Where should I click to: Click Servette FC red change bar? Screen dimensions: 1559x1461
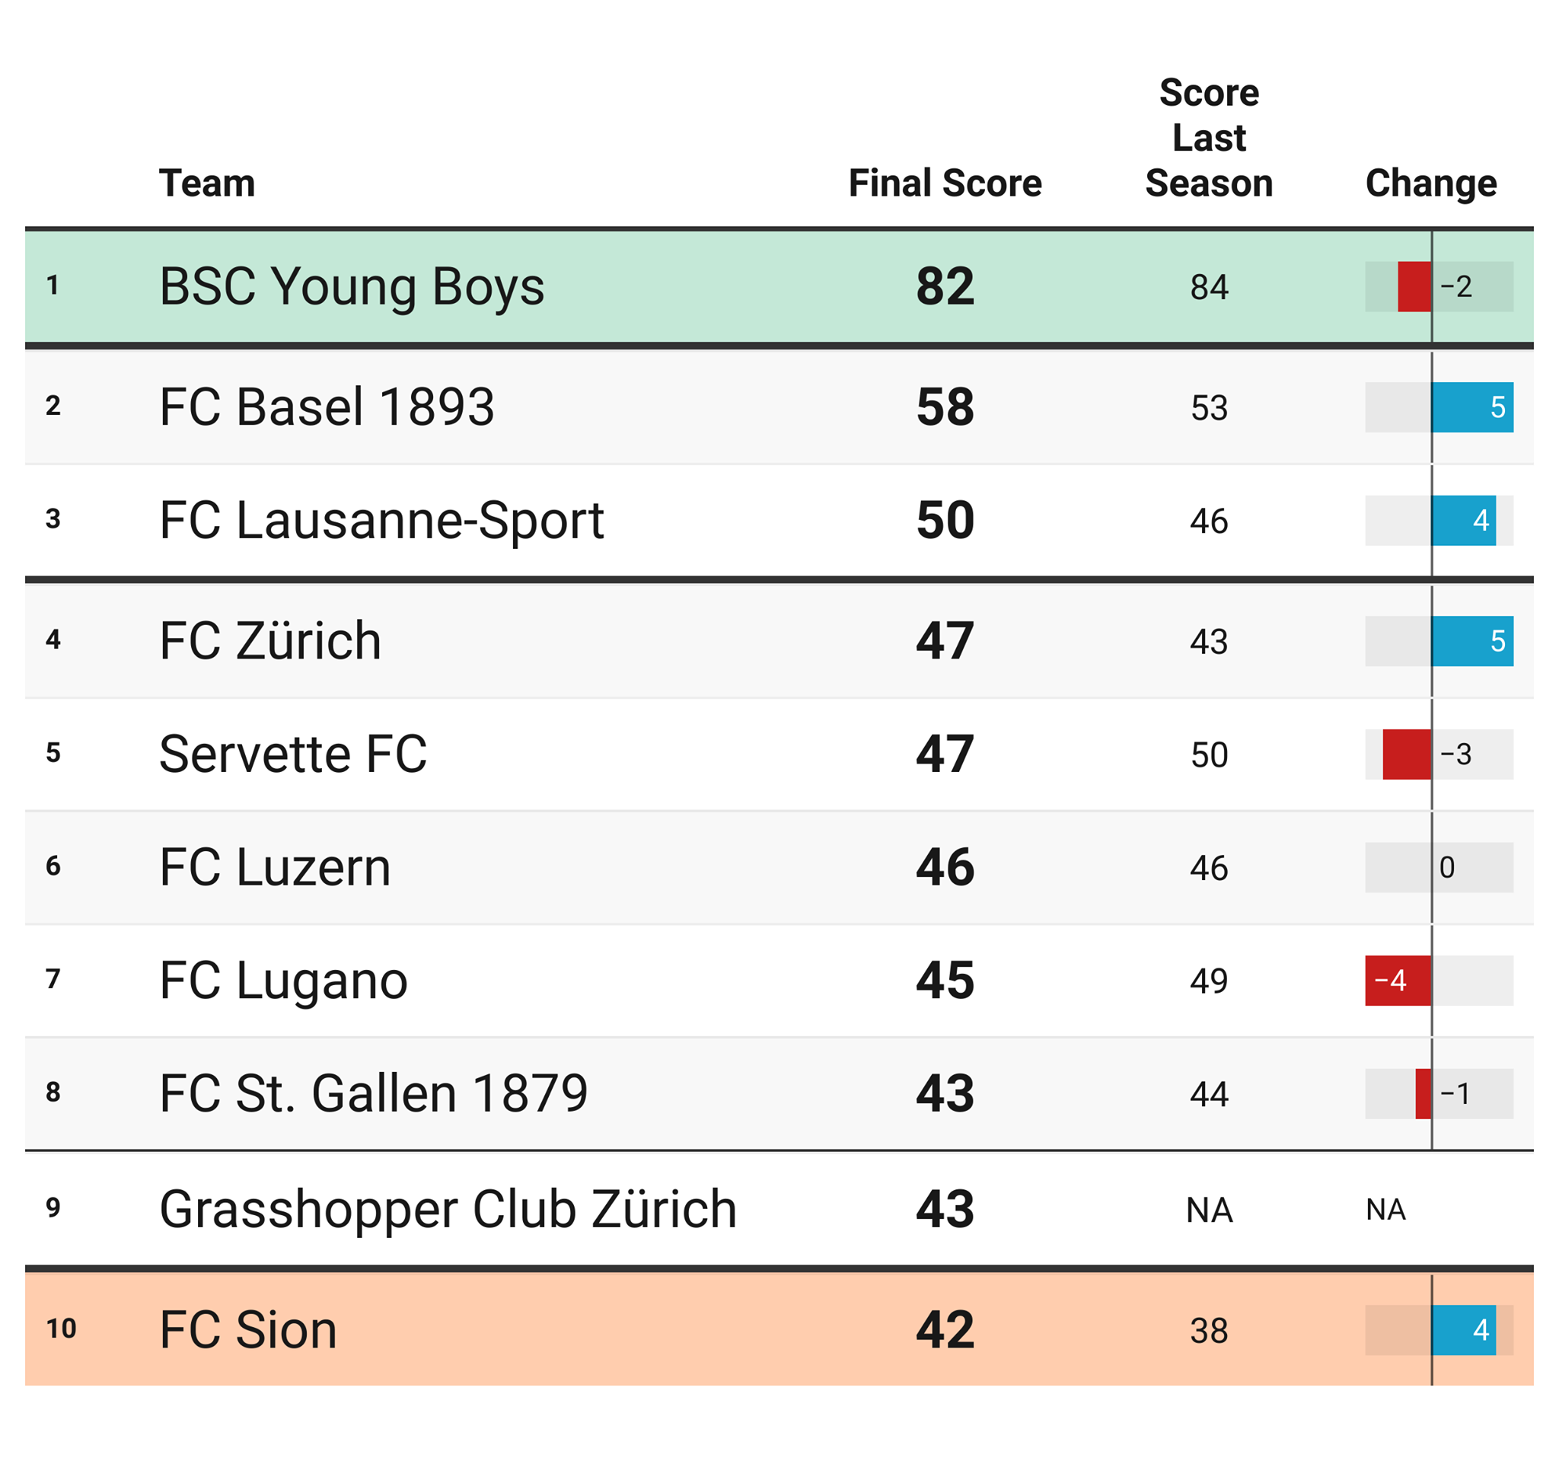(x=1407, y=754)
